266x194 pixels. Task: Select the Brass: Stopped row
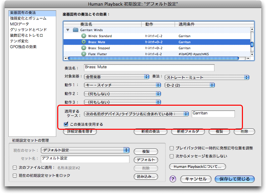click(x=157, y=48)
